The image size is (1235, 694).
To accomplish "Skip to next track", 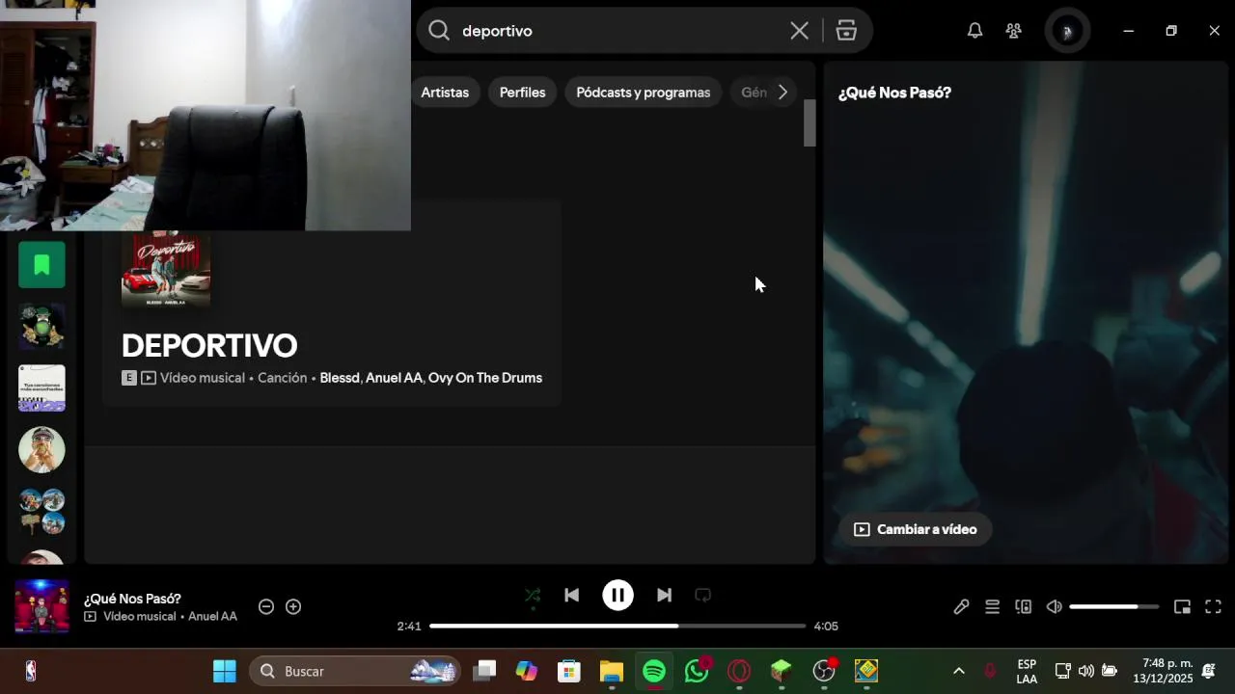I will [x=664, y=596].
